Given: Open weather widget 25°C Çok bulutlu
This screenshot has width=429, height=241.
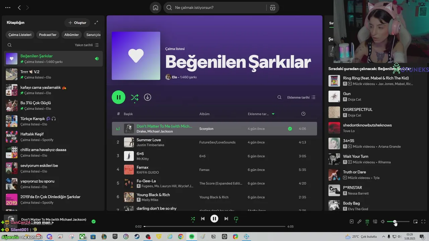Looking at the screenshot, I should [361, 237].
